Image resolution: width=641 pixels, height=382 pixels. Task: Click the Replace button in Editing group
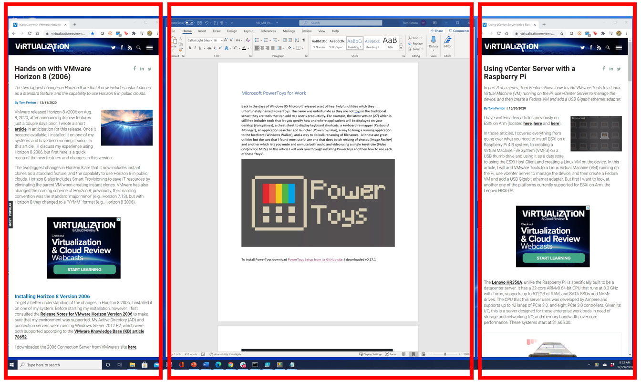[x=415, y=43]
